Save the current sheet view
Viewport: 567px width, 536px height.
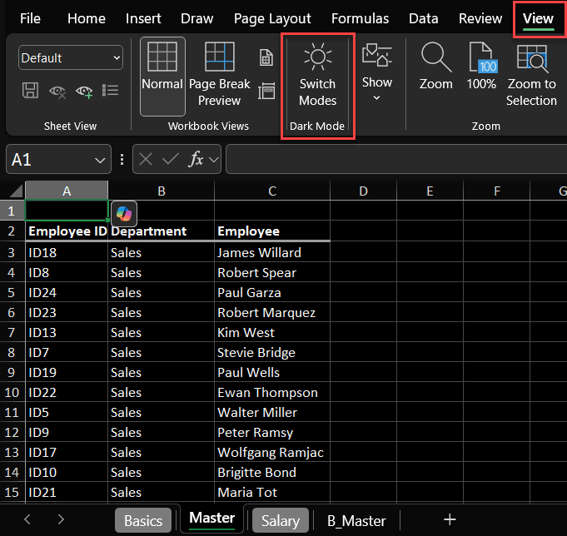[x=30, y=91]
